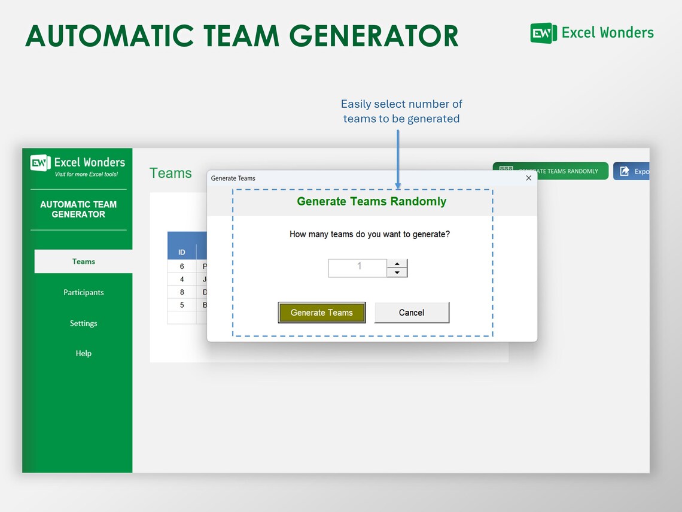Open the Help section

(x=83, y=353)
